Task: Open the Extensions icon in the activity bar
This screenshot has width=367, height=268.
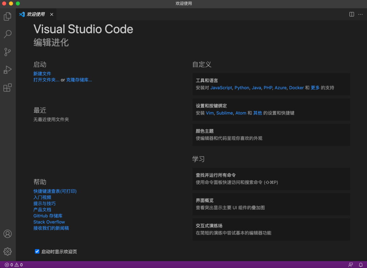Action: pos(7,88)
